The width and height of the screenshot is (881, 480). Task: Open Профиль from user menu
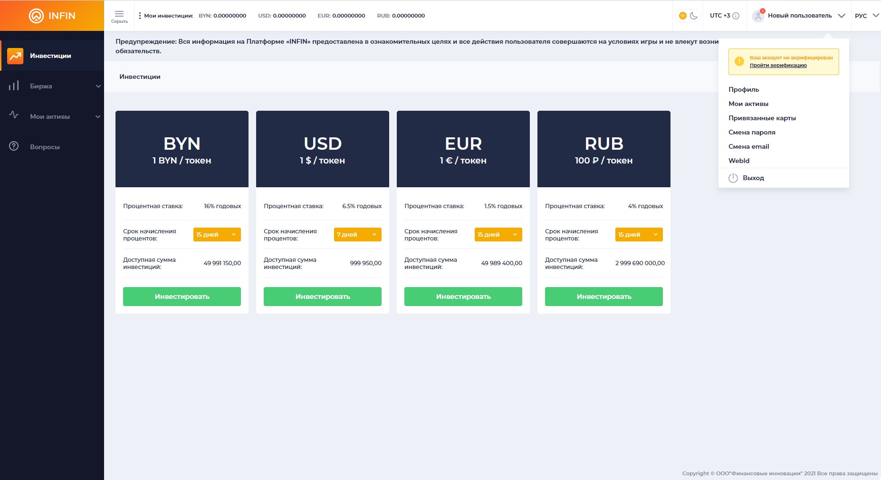pos(744,89)
